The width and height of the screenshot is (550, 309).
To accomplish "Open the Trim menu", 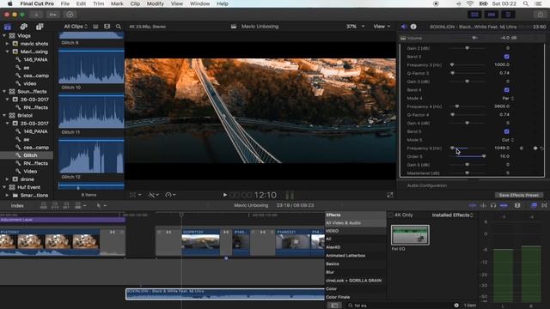I will (98, 3).
